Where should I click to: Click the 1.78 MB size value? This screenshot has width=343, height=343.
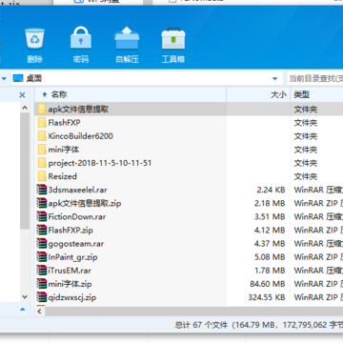point(270,271)
